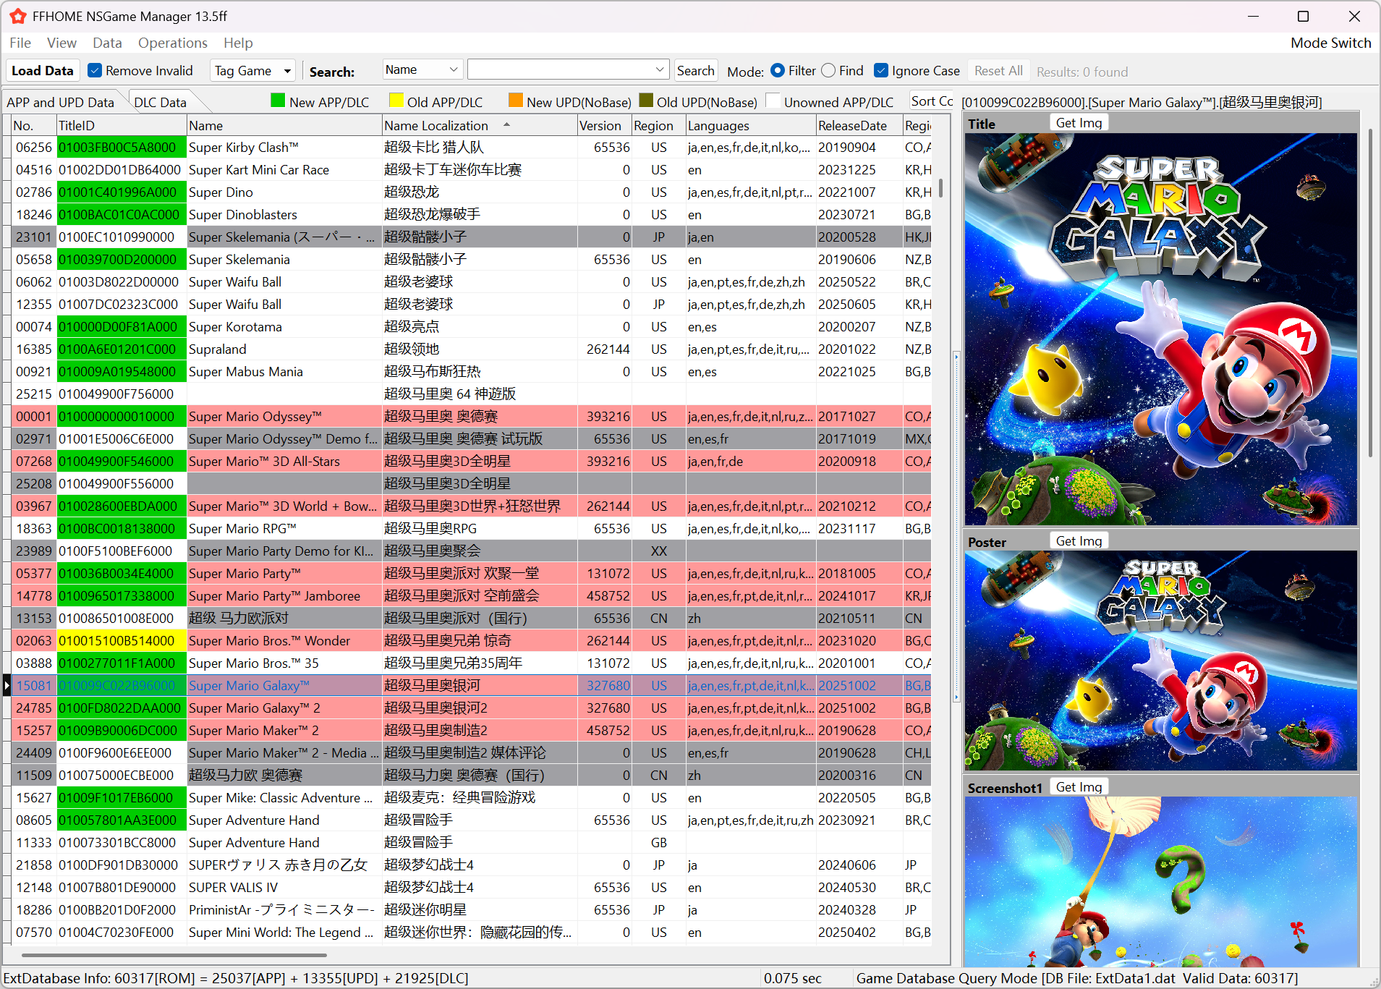Click TitleID 01009B90006DC000 cell
1381x989 pixels.
click(122, 730)
